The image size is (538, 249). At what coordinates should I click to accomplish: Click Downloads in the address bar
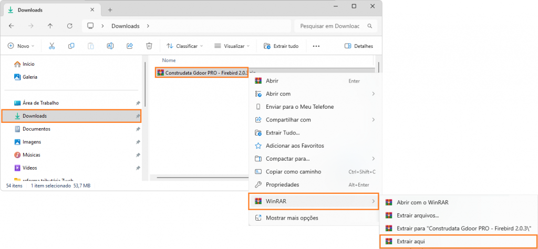coord(125,26)
